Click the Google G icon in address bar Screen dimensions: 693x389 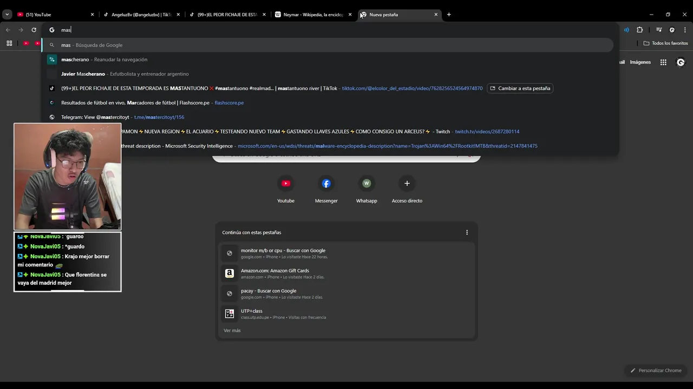(x=52, y=30)
